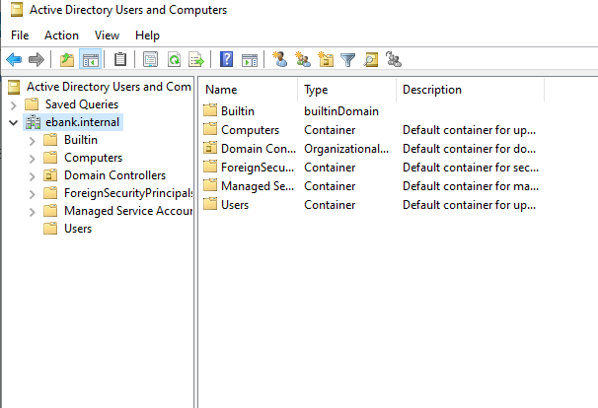Click the Export List toolbar icon

(x=196, y=60)
